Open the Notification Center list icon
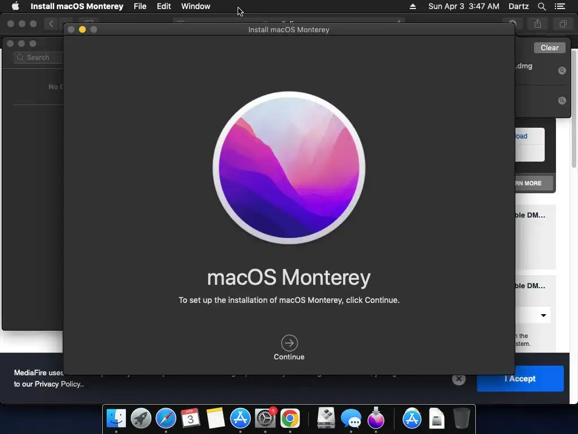 [560, 6]
